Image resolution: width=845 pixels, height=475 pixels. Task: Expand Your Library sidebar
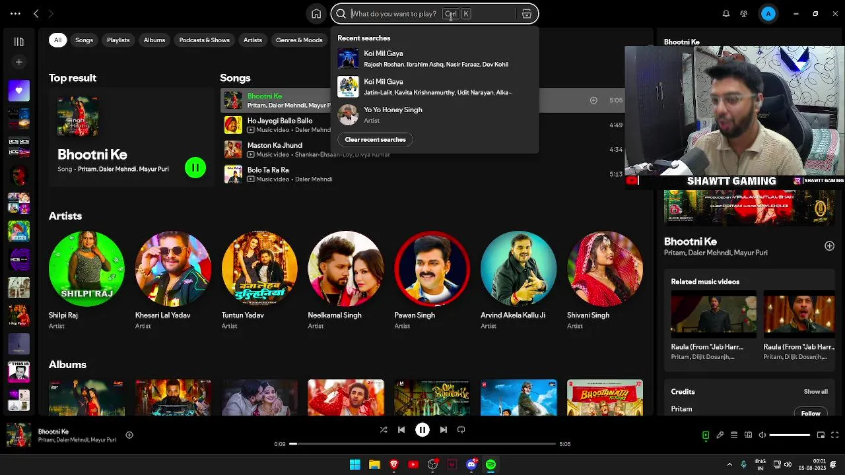pos(18,42)
